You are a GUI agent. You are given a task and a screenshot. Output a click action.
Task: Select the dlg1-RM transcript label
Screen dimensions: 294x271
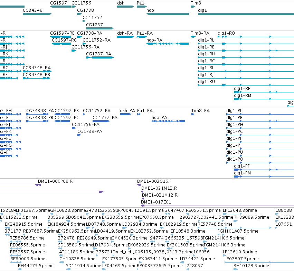click(243, 96)
